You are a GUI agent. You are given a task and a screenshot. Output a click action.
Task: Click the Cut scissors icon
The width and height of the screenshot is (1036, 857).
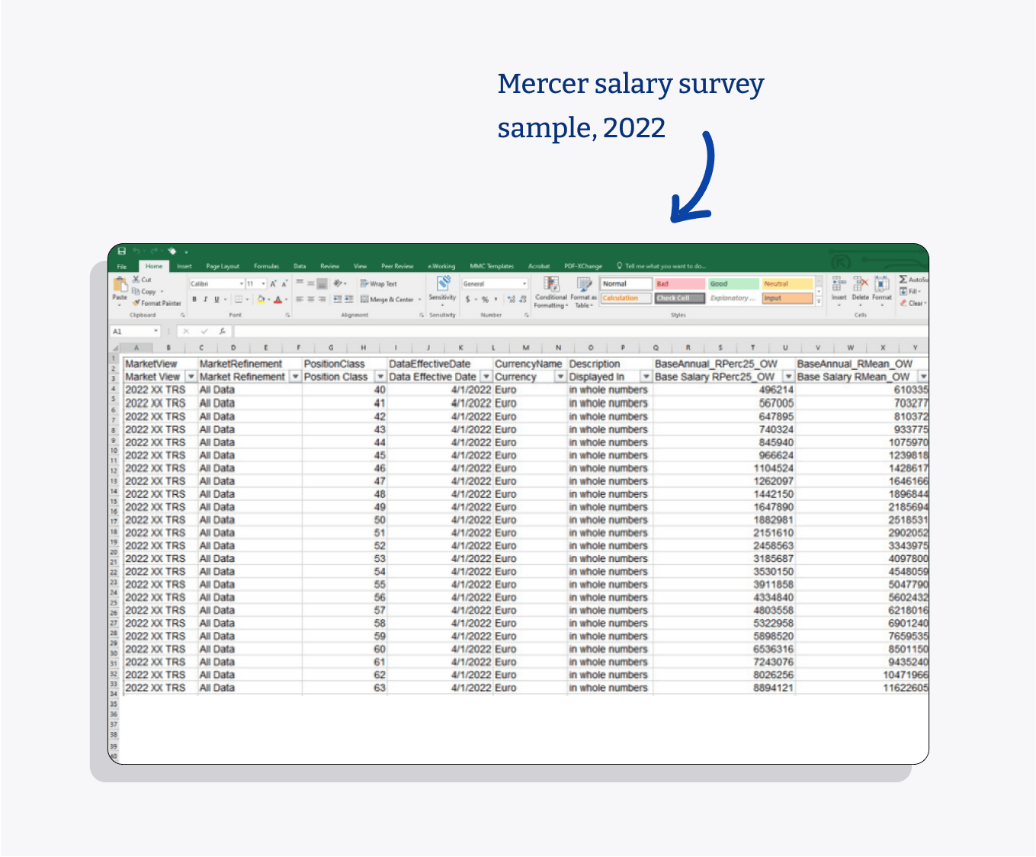[136, 280]
